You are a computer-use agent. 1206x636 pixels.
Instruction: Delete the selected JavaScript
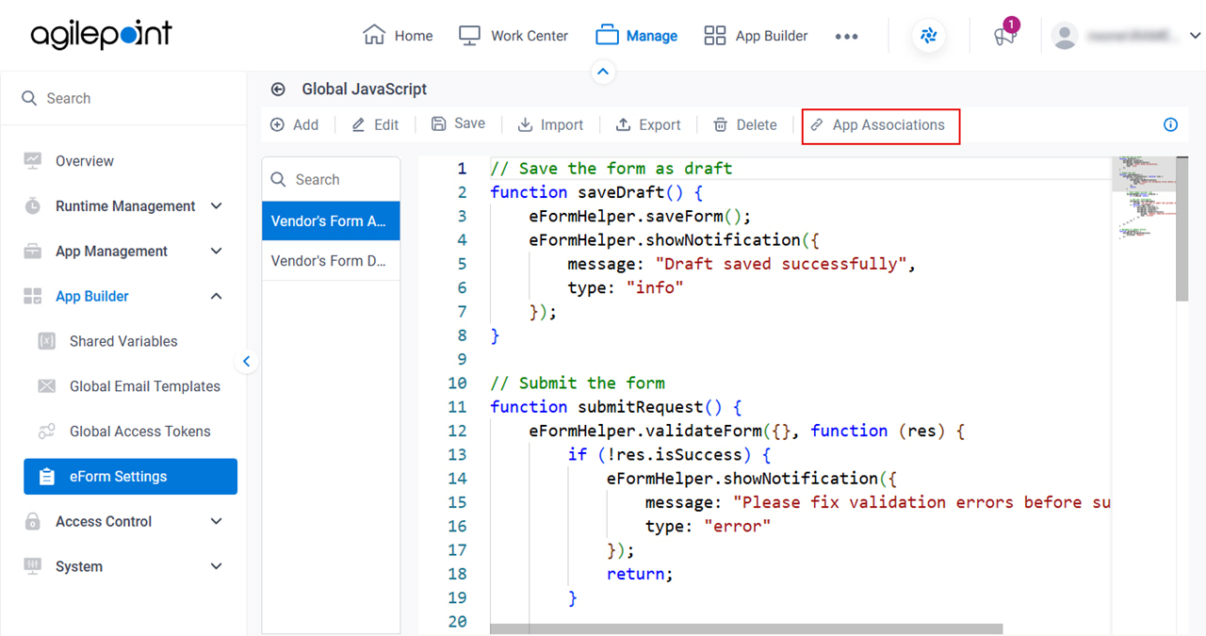745,124
